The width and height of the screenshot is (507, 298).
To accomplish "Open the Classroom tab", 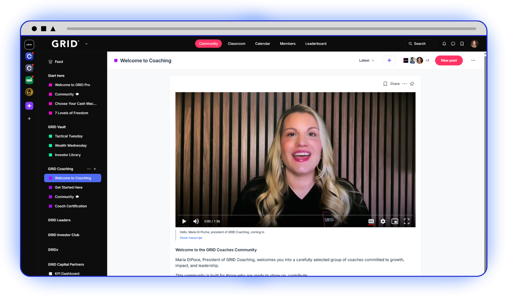I will 237,44.
